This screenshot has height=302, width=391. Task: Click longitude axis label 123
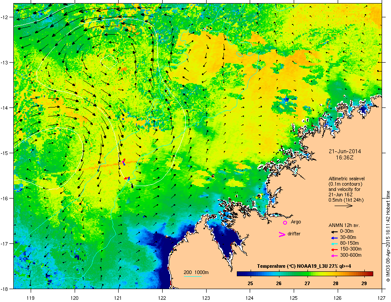[206, 298]
